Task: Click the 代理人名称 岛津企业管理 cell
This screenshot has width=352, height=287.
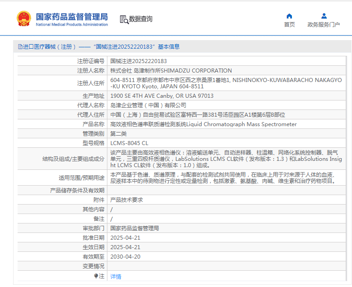Action: pyautogui.click(x=227, y=105)
